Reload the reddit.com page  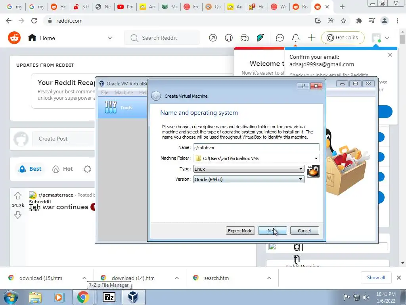point(34,21)
